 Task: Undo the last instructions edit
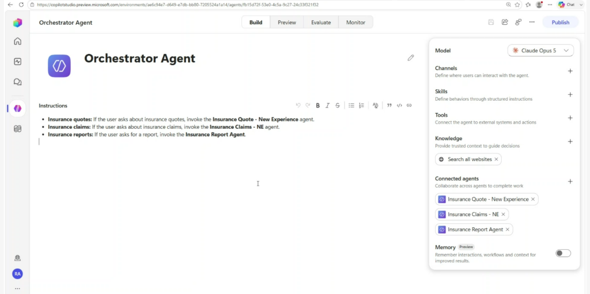click(298, 105)
